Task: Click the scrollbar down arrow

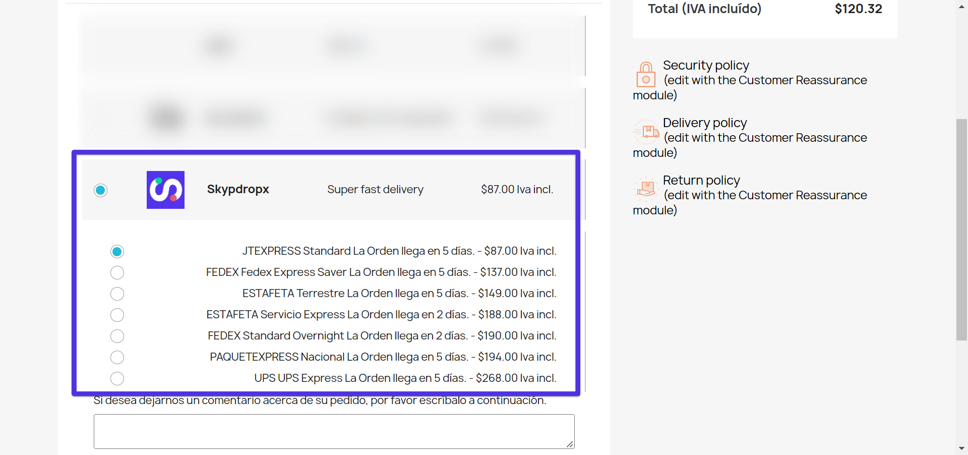Action: click(x=961, y=448)
